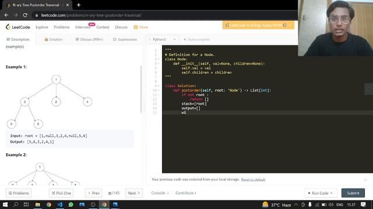
Task: Open the notification center
Action: click(363, 204)
